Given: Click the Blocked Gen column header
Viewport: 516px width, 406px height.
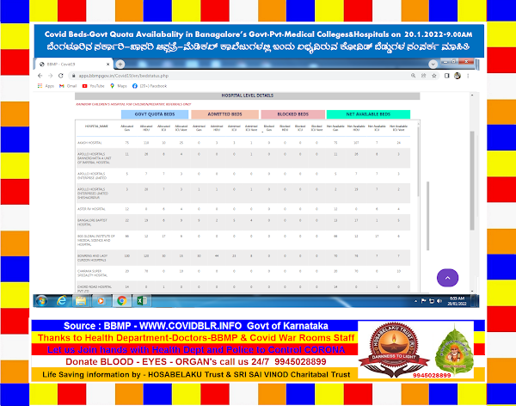Looking at the screenshot, I should coord(269,128).
